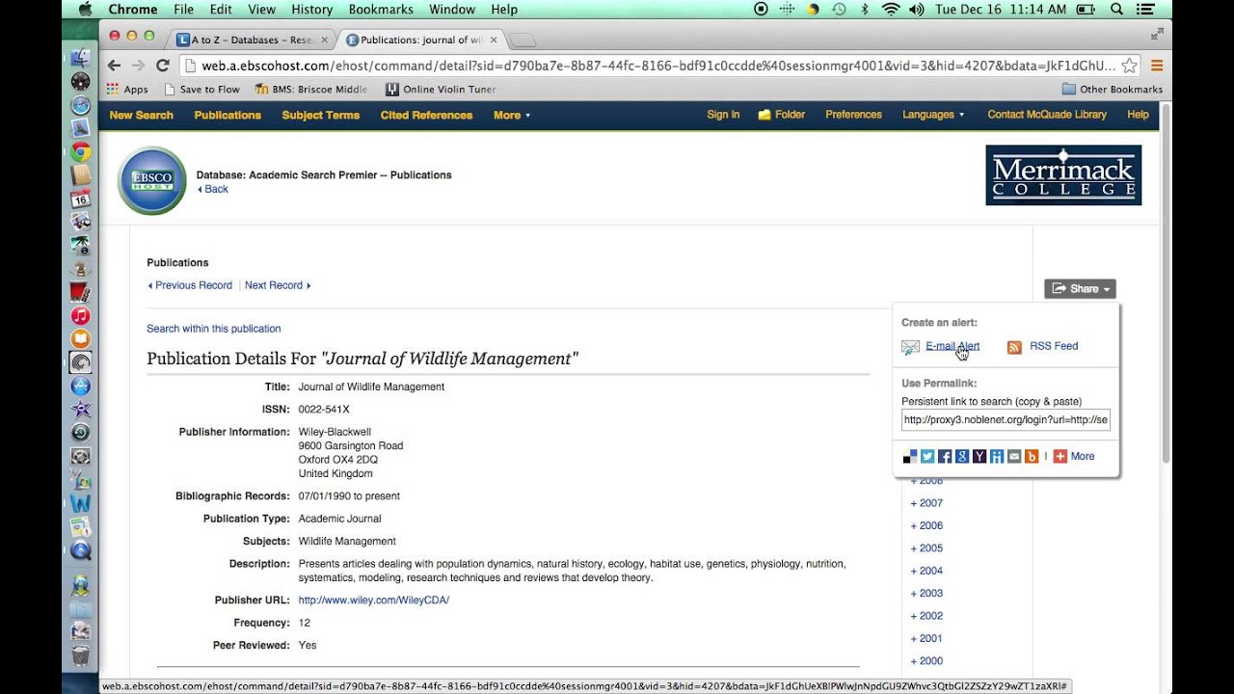This screenshot has width=1234, height=694.
Task: Expand the 2007 issues list
Action: [x=926, y=503]
